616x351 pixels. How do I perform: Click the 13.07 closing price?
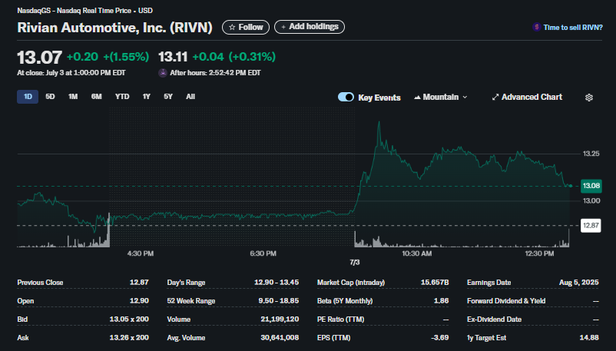[x=39, y=58]
